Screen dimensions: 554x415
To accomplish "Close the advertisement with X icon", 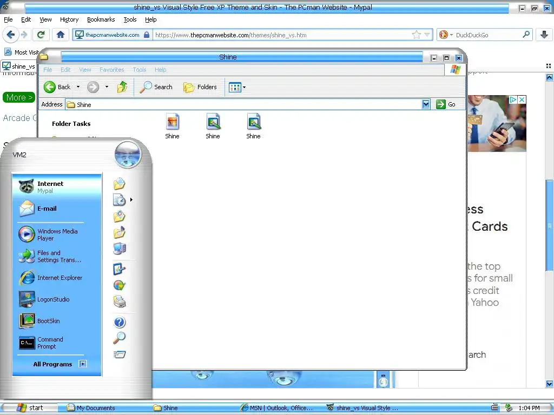I will [x=522, y=99].
